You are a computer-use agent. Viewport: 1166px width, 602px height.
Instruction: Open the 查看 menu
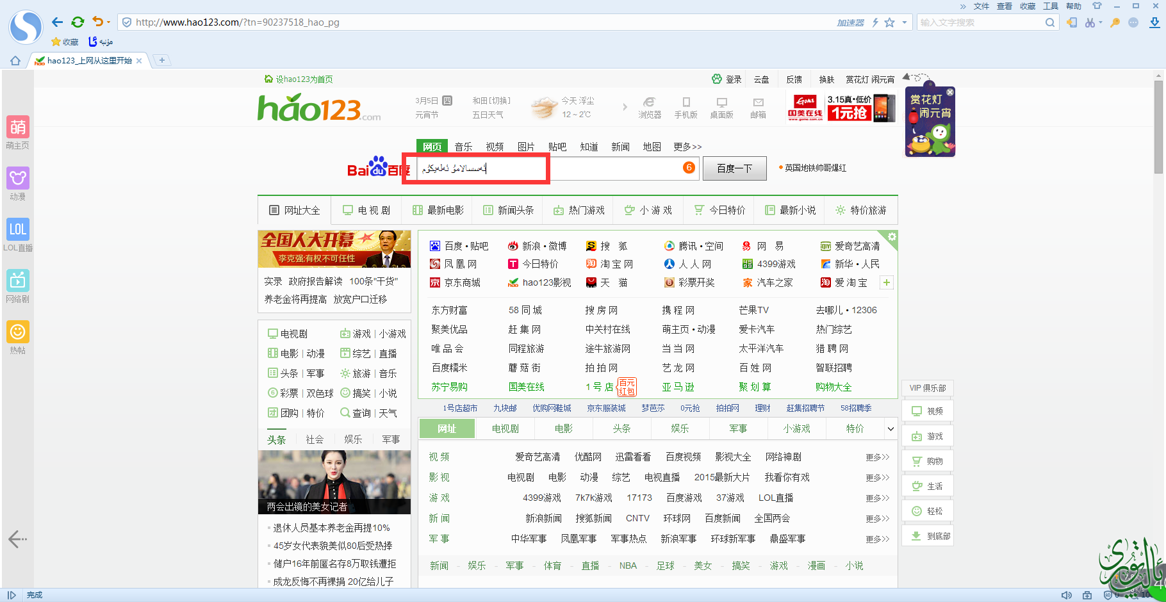pyautogui.click(x=1005, y=6)
